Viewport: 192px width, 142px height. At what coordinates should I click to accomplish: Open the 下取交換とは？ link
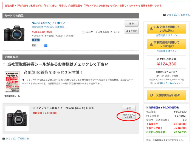[x=166, y=51]
